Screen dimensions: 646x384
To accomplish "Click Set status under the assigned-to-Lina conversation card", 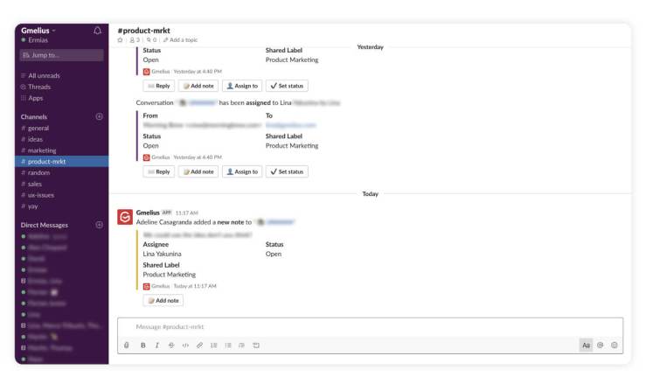I will click(287, 171).
